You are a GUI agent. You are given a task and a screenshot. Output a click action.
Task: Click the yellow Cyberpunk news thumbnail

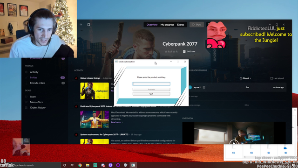click(95, 91)
